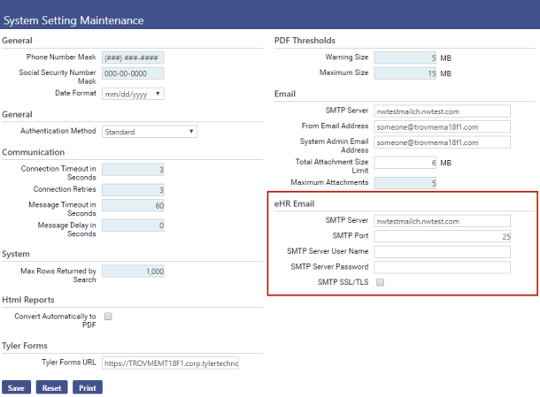Click the Tyler Forms URL field
Image resolution: width=540 pixels, height=397 pixels.
(x=171, y=363)
